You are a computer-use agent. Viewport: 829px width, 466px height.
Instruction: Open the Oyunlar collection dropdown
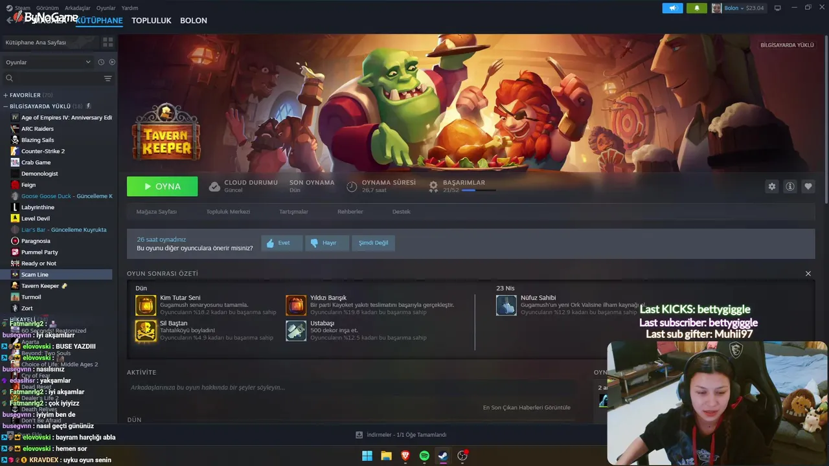click(48, 62)
